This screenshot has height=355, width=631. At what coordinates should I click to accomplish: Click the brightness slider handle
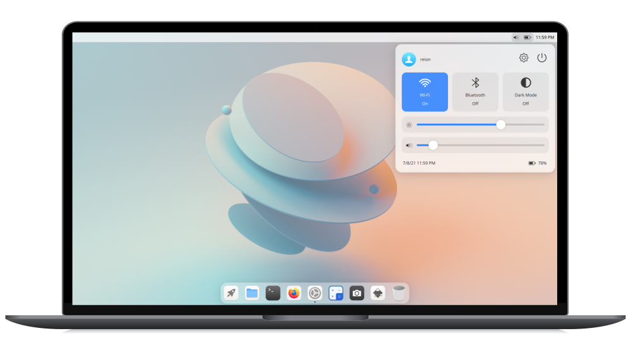pos(500,125)
